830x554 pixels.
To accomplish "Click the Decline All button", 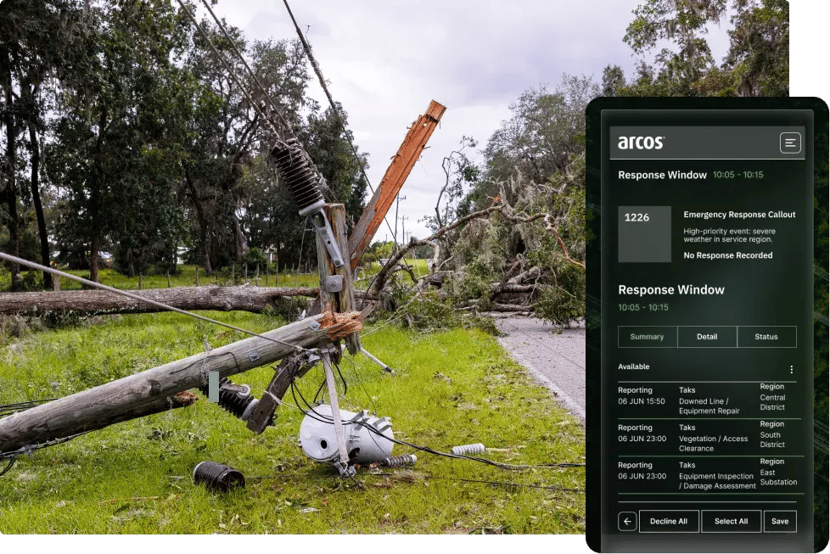I will tap(670, 521).
